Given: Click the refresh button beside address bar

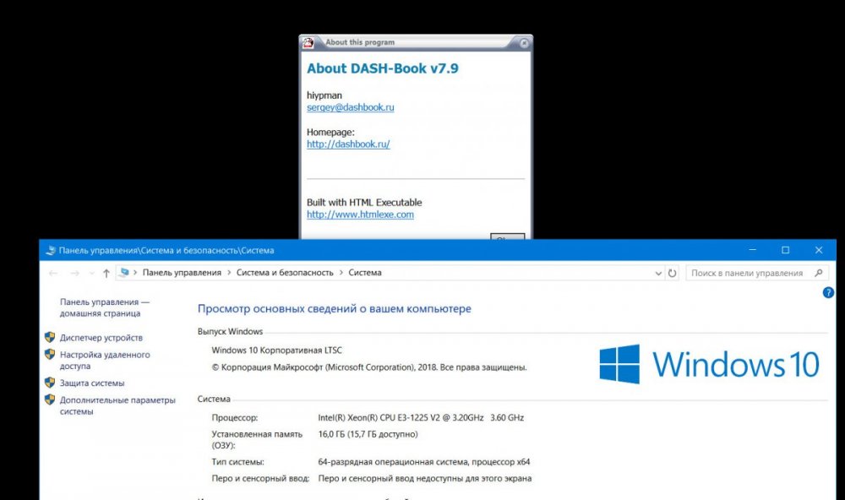Looking at the screenshot, I should pos(672,273).
